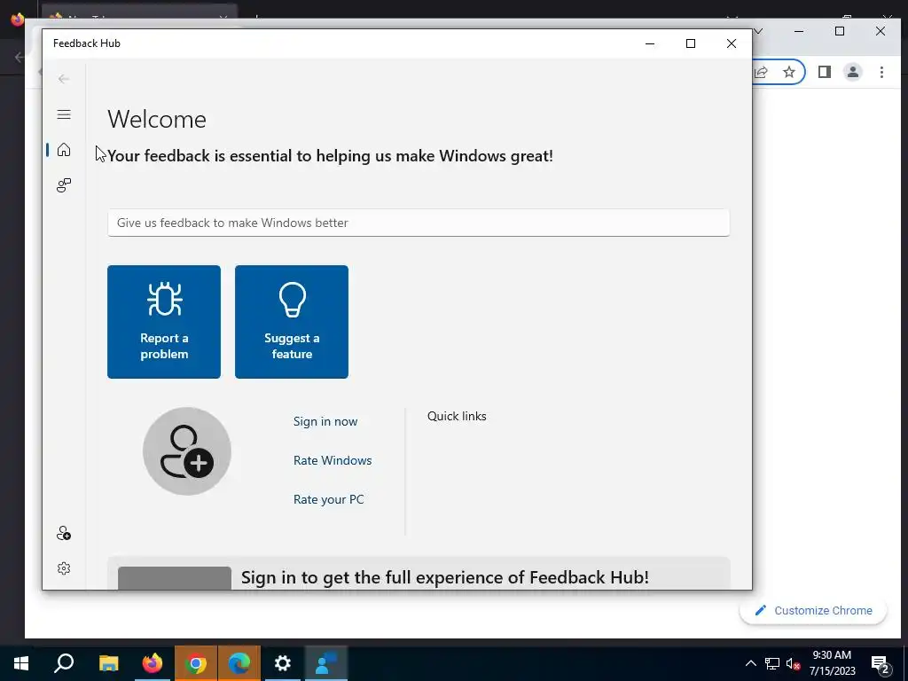The height and width of the screenshot is (681, 908).
Task: Click the Report a problem tile
Action: tap(164, 322)
